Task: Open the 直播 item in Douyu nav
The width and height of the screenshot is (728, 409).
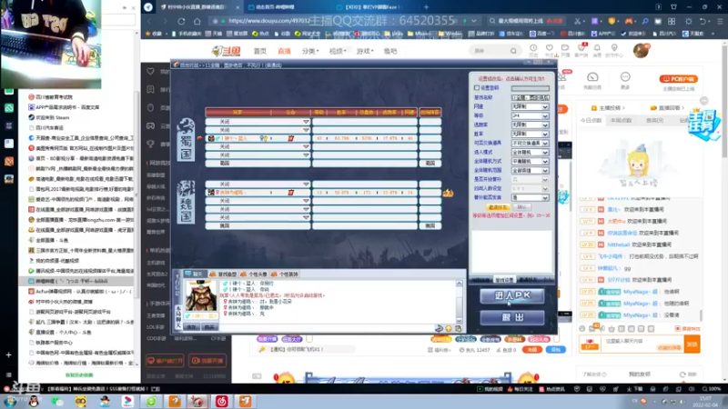Action: click(x=284, y=51)
